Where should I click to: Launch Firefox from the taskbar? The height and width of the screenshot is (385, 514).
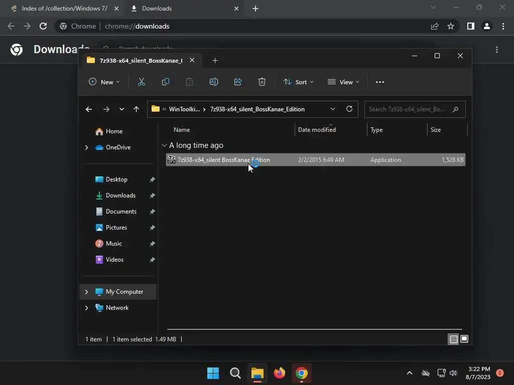click(x=279, y=373)
